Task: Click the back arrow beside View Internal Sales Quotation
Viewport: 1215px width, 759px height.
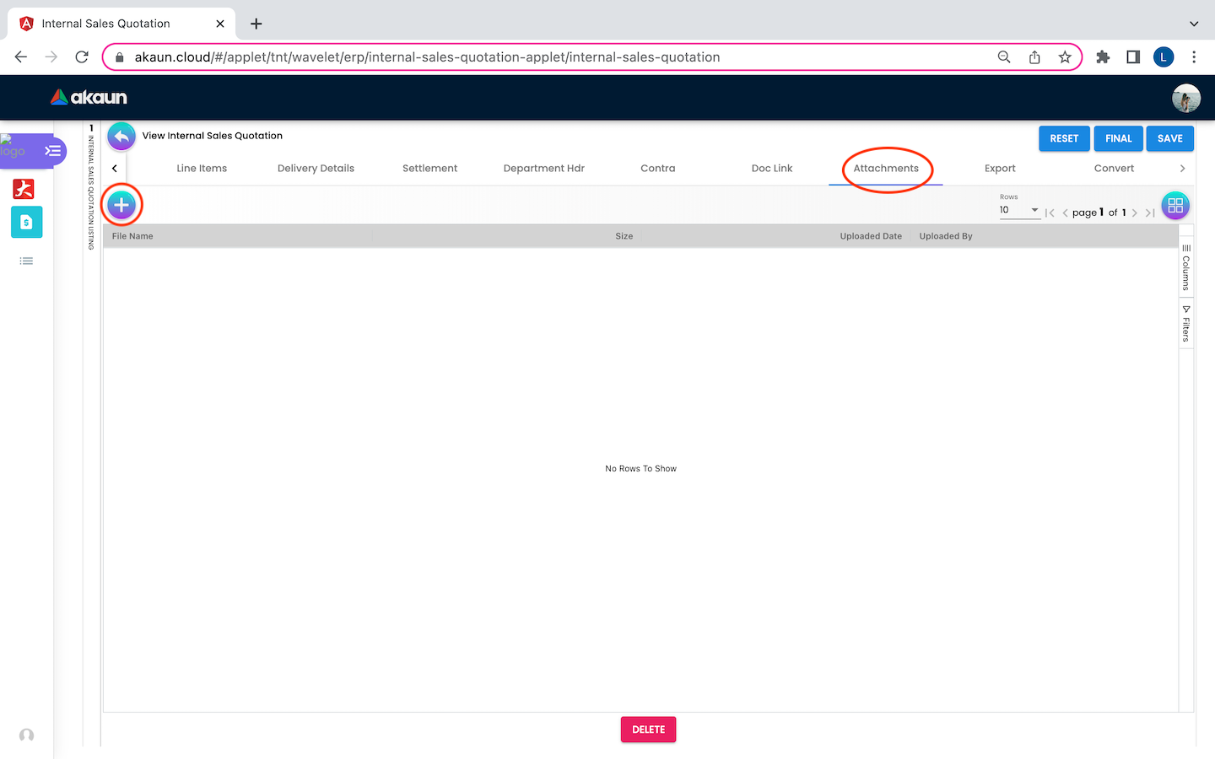Action: [x=121, y=137]
